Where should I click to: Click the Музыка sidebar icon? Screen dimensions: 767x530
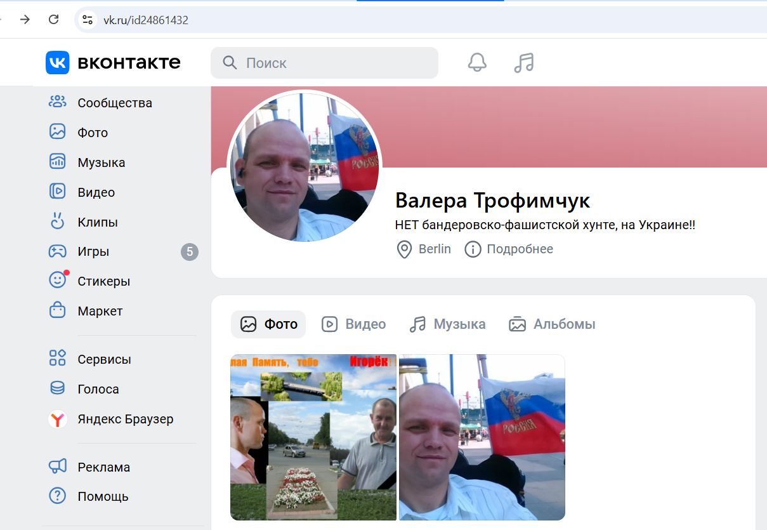(58, 162)
